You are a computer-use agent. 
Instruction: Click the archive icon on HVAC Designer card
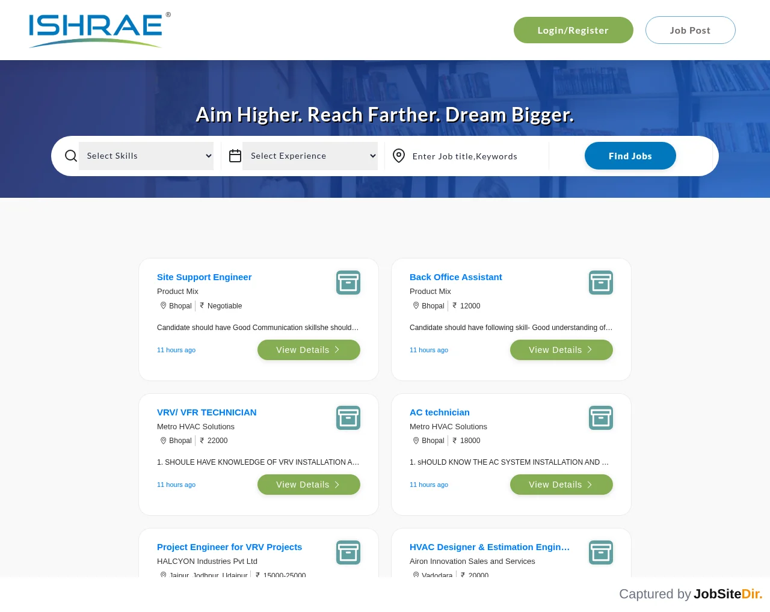point(601,552)
